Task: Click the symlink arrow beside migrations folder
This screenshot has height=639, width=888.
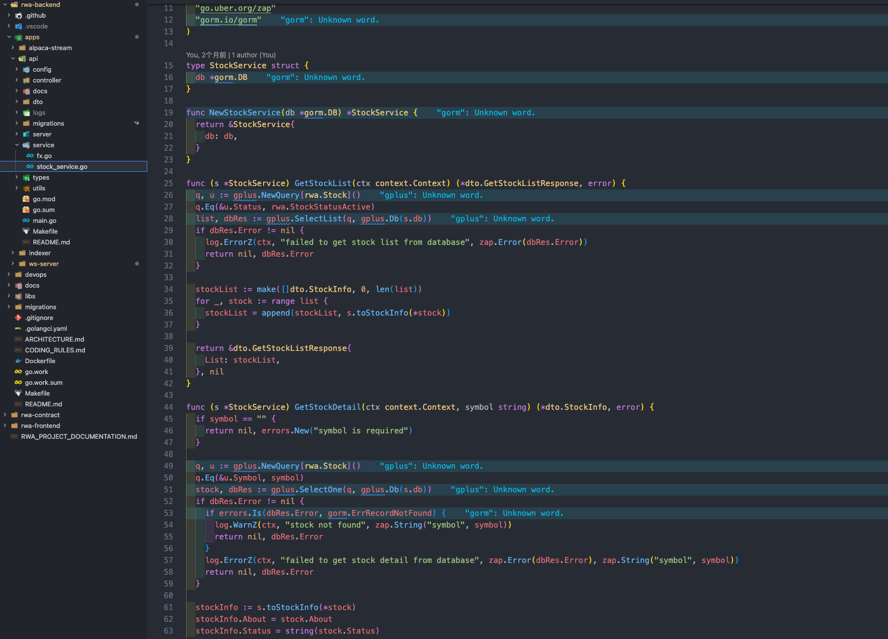Action: [x=137, y=123]
